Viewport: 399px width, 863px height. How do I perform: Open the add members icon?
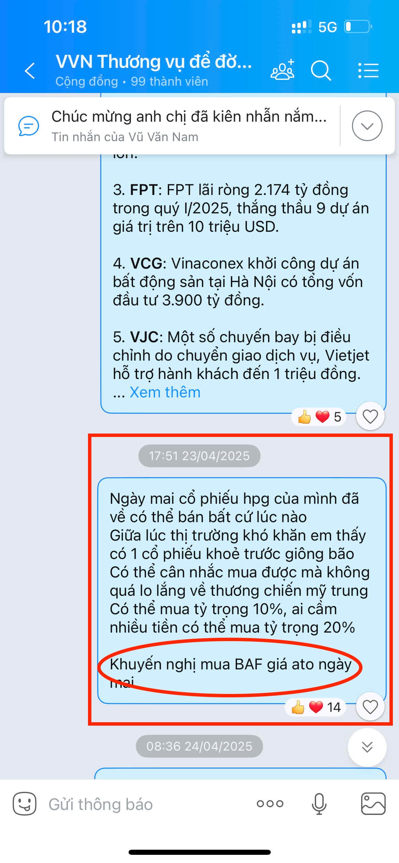point(282,70)
